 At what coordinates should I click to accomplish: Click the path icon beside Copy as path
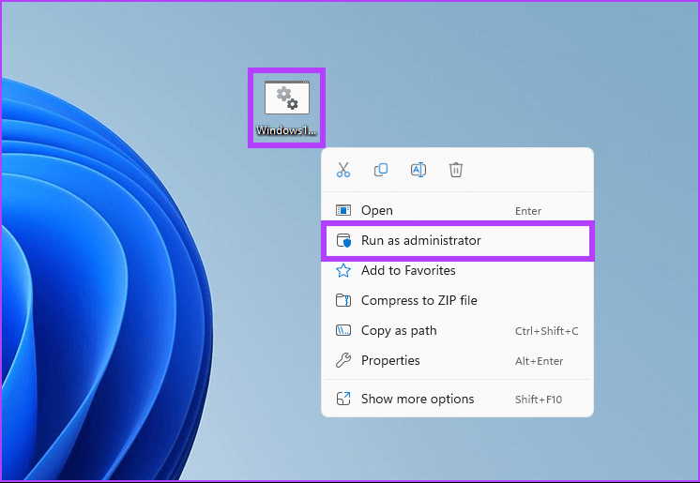point(343,331)
